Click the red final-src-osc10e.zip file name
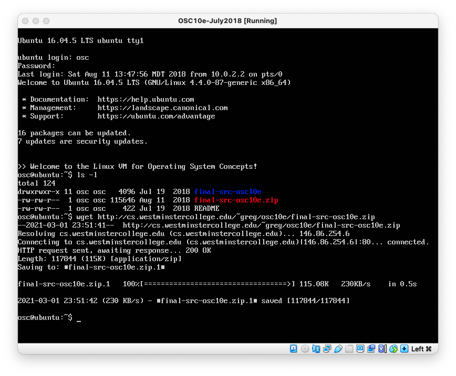 point(236,200)
